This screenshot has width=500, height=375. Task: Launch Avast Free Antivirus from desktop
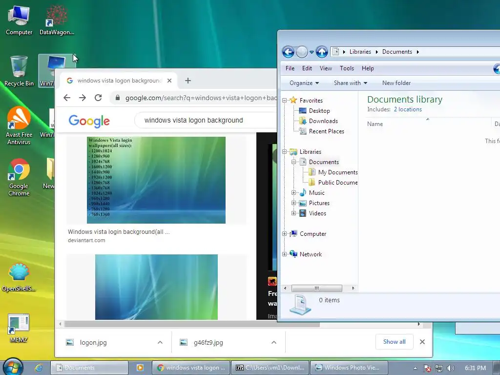[x=19, y=126]
